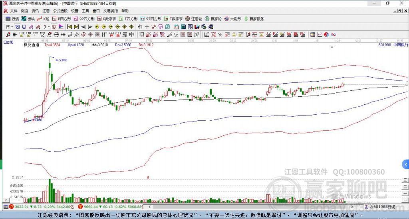Screen dimensions: 409x219
Task: Click the infinity symbol tool icon
Action: (334, 35)
